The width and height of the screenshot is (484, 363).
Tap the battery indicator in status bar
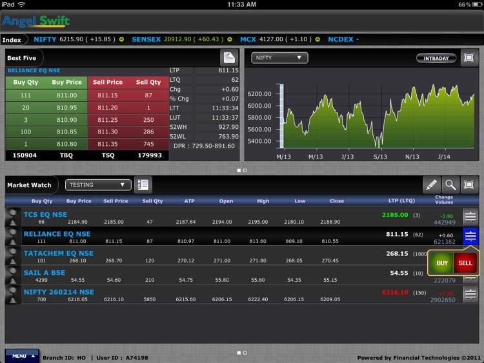(x=477, y=5)
